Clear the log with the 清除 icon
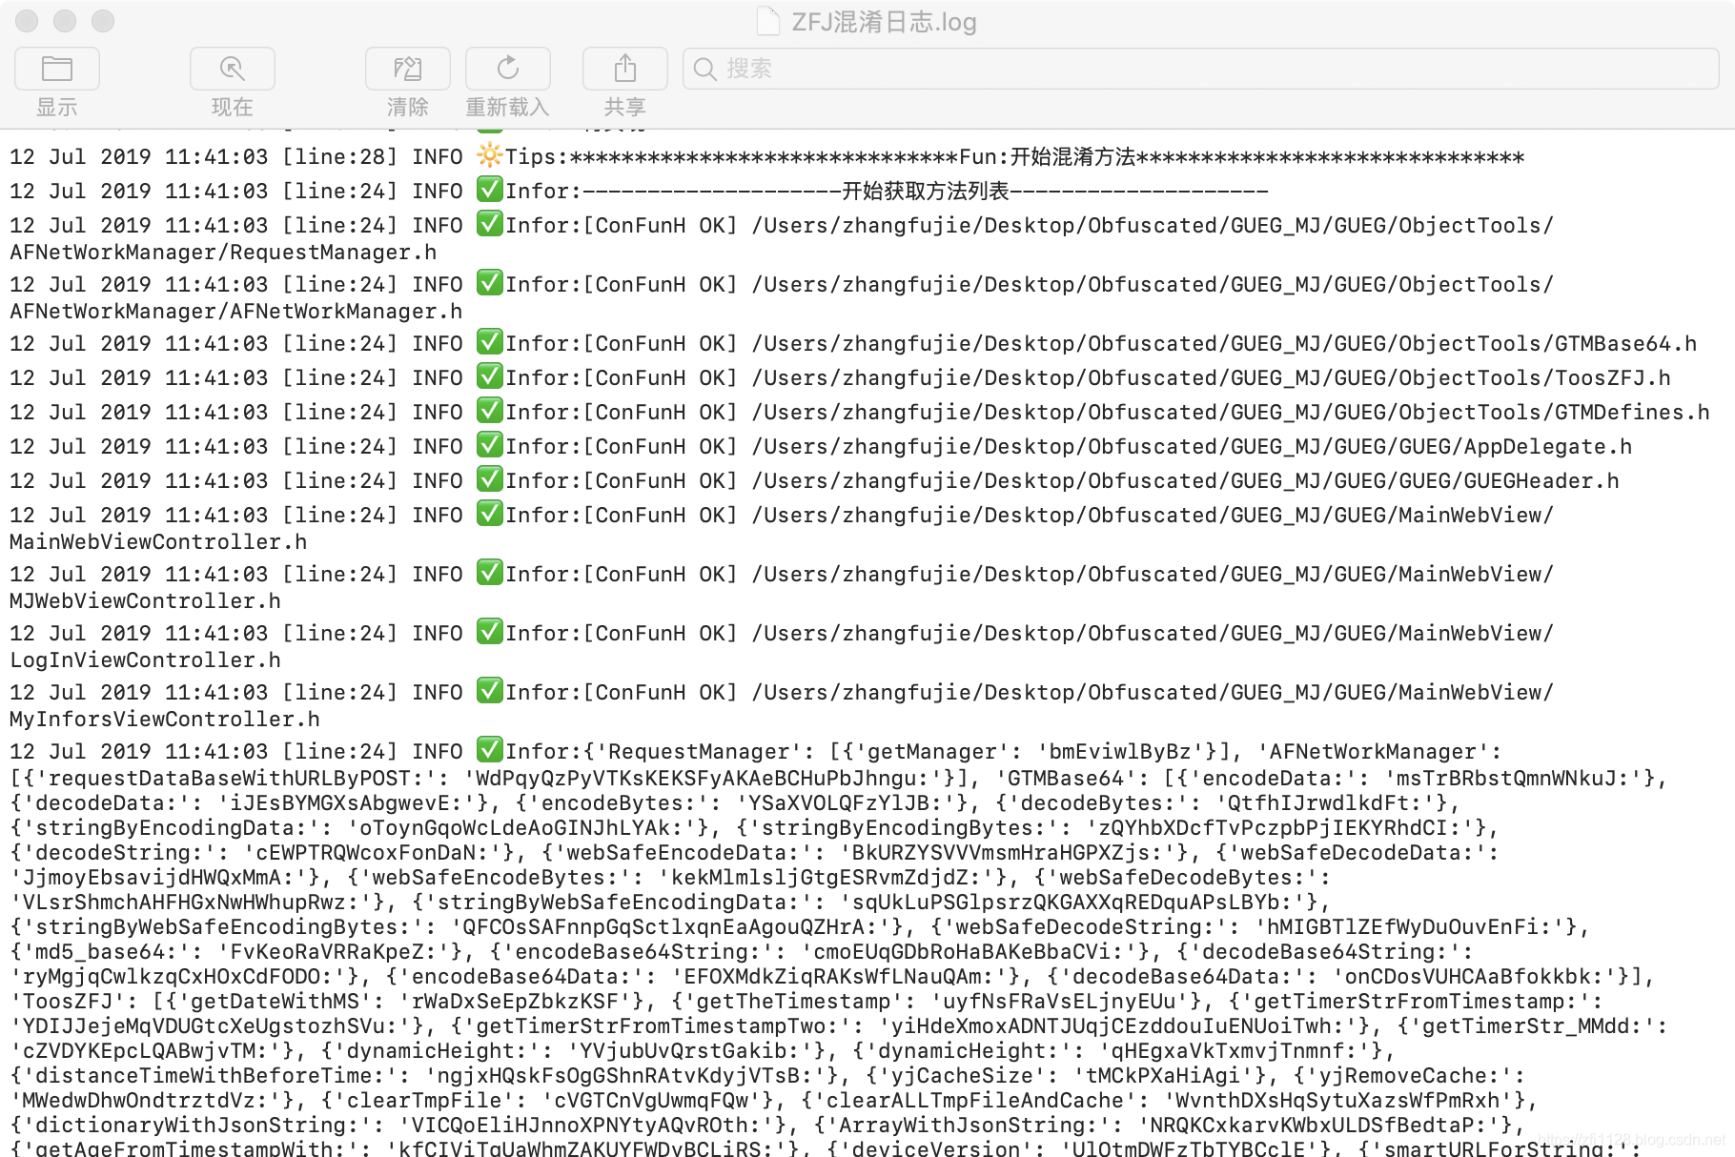1735x1157 pixels. (408, 69)
